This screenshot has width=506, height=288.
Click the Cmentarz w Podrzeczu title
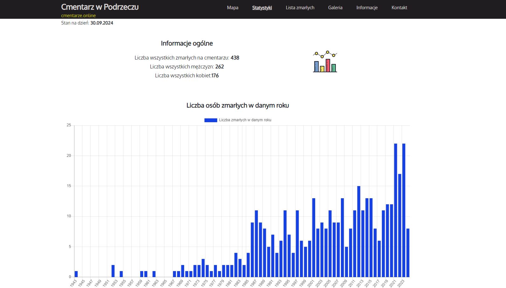[x=100, y=7]
